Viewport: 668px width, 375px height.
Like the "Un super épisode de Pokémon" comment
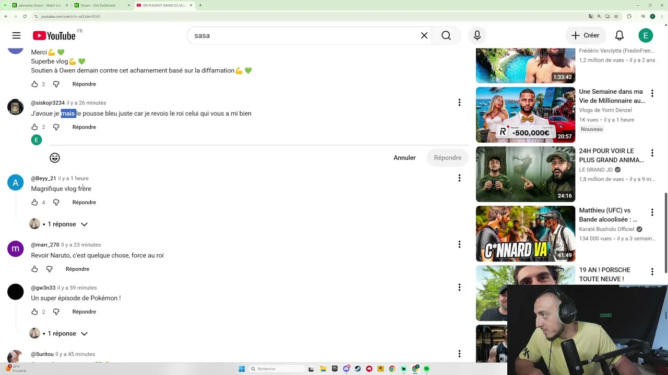tap(34, 311)
